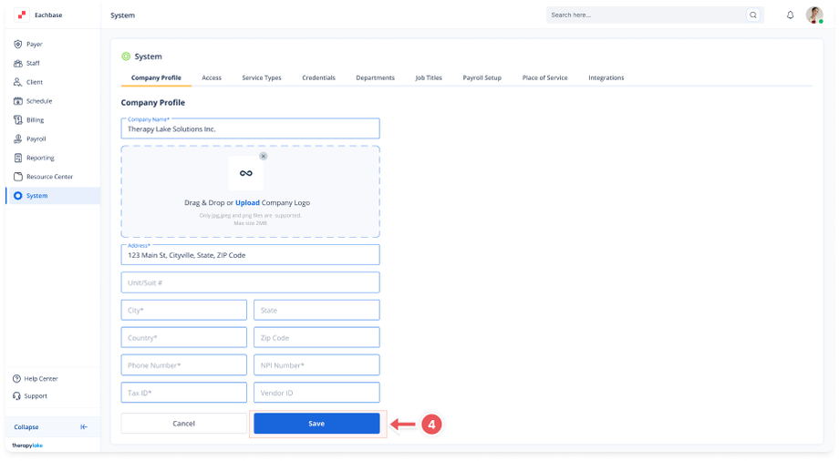Switch to the Integrations tab
This screenshot has height=461, width=839.
(x=606, y=77)
